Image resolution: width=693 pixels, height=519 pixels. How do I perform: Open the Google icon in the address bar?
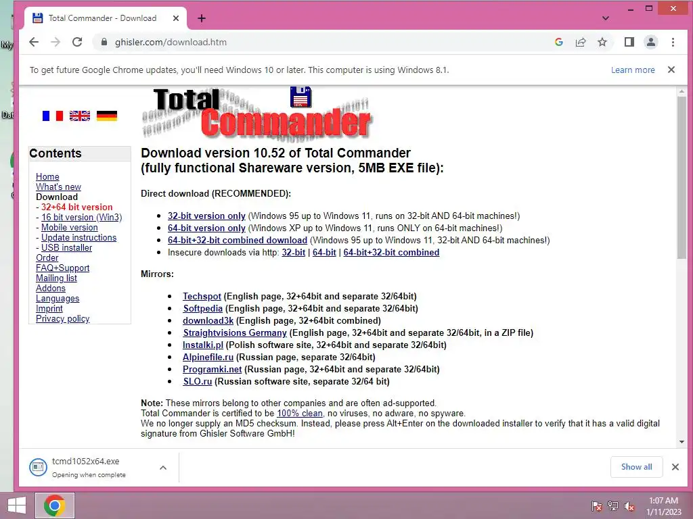click(x=558, y=42)
